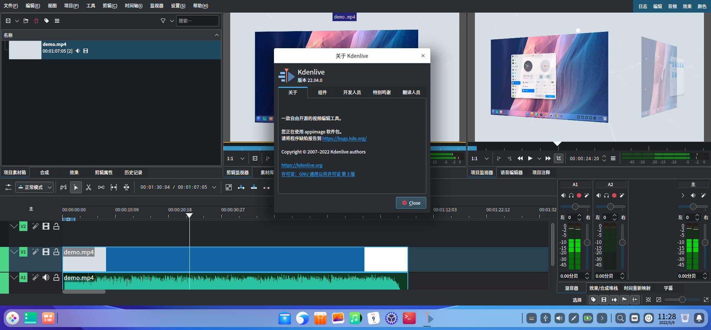This screenshot has height=330, width=711.
Task: Toggle snap icon in status bar
Action: click(635, 300)
